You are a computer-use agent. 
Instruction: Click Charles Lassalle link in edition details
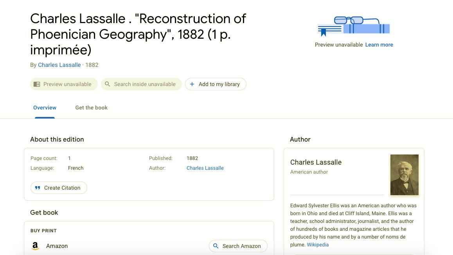click(x=205, y=168)
